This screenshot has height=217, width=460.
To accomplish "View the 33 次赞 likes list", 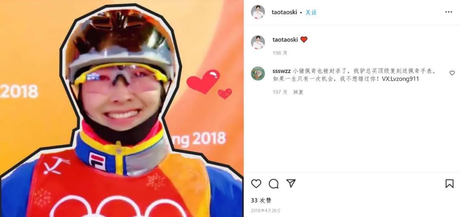I will pos(261,200).
